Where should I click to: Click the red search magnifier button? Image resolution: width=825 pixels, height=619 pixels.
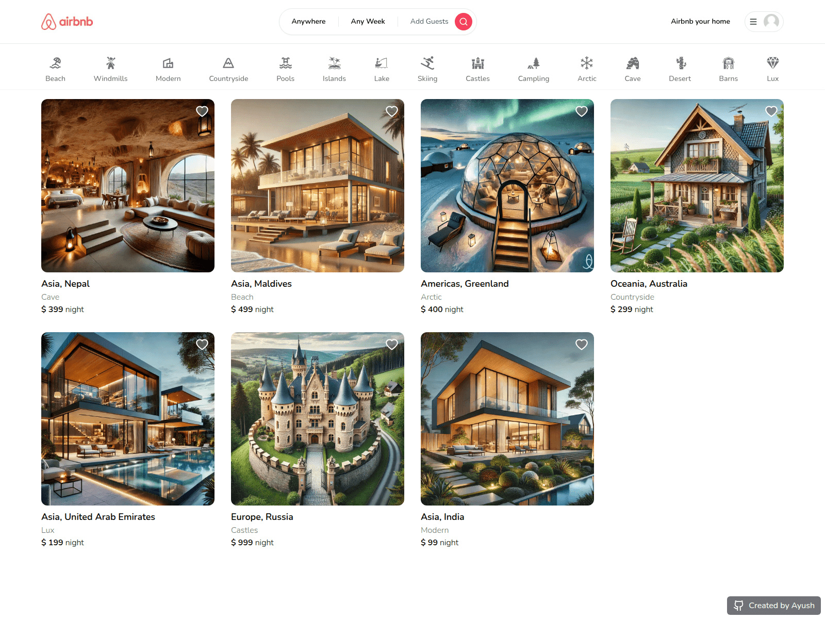click(x=464, y=22)
